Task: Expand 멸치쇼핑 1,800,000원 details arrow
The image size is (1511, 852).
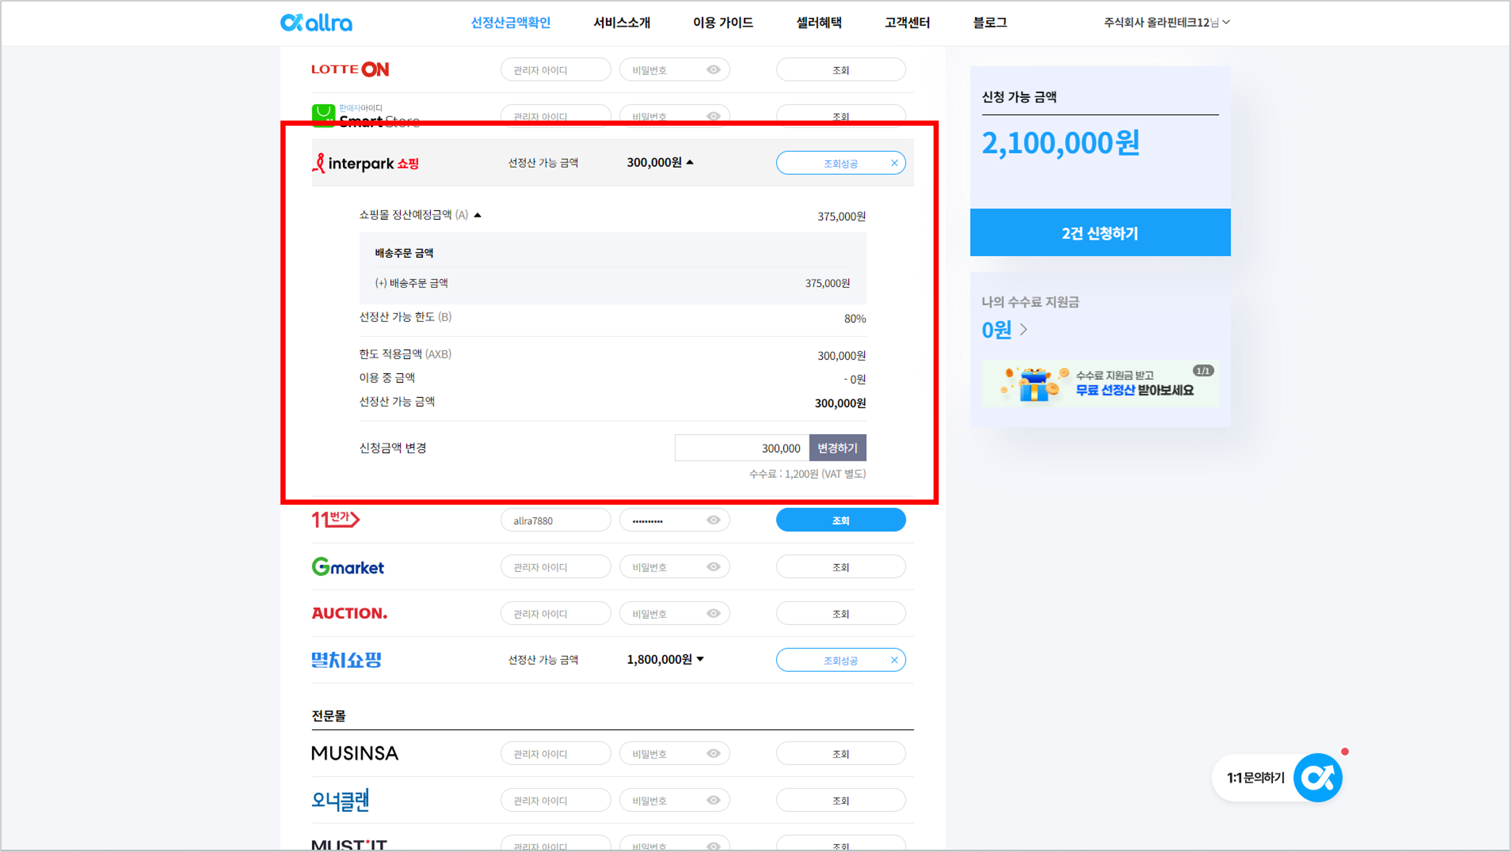Action: [x=700, y=659]
